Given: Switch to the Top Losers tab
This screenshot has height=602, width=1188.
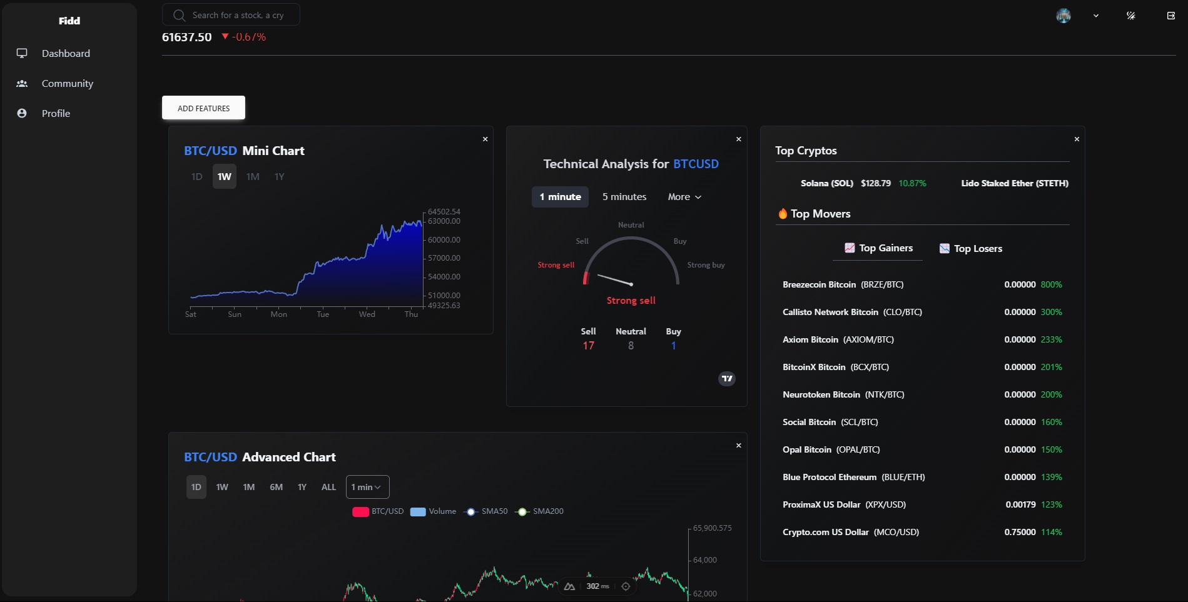Looking at the screenshot, I should 971,249.
